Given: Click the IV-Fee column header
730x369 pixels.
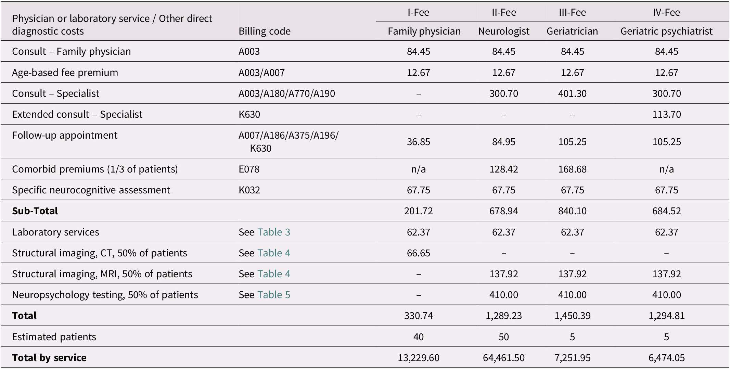Looking at the screenshot, I should (666, 12).
